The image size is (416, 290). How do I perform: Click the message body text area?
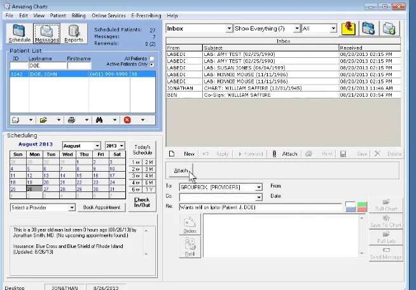(281, 235)
